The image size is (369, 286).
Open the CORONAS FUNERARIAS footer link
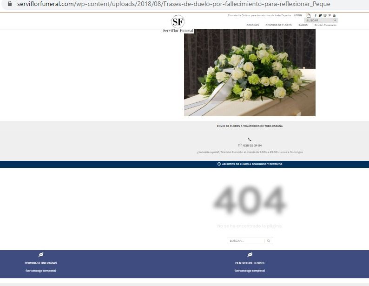[41, 263]
